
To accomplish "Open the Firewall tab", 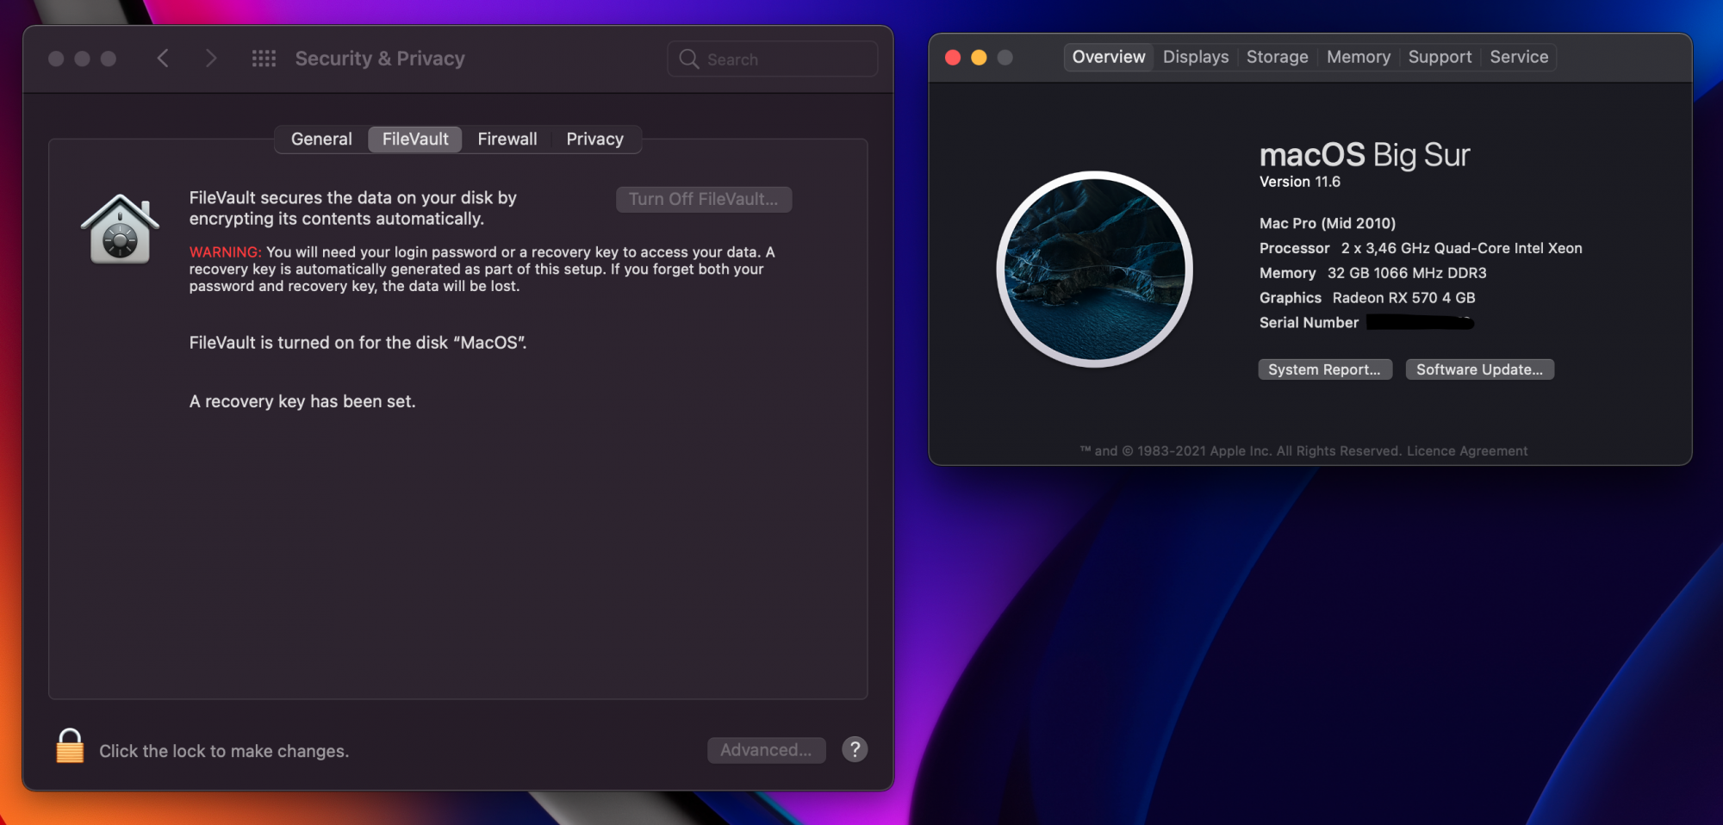I will tap(507, 139).
